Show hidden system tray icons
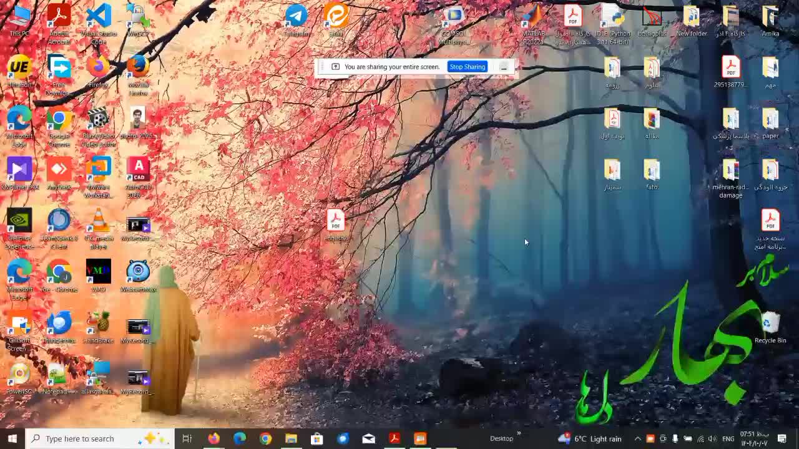The height and width of the screenshot is (449, 799). pos(637,438)
